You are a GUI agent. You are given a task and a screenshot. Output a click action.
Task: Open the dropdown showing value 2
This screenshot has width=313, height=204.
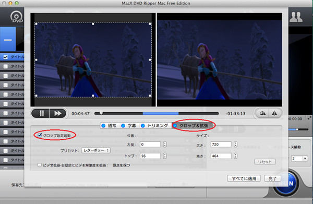pos(299,159)
